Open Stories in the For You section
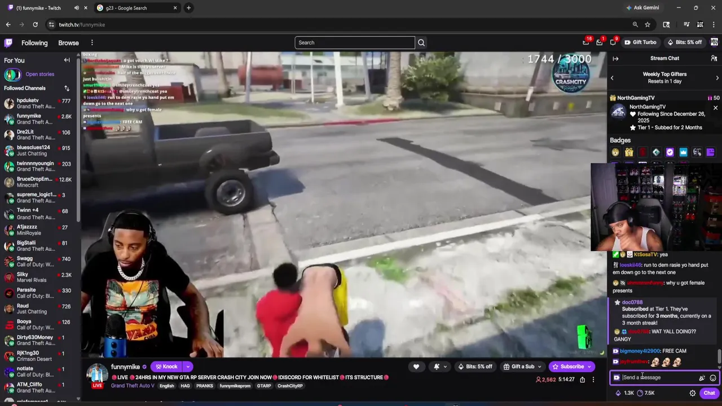Screen dimensions: 722x406 click(x=39, y=74)
